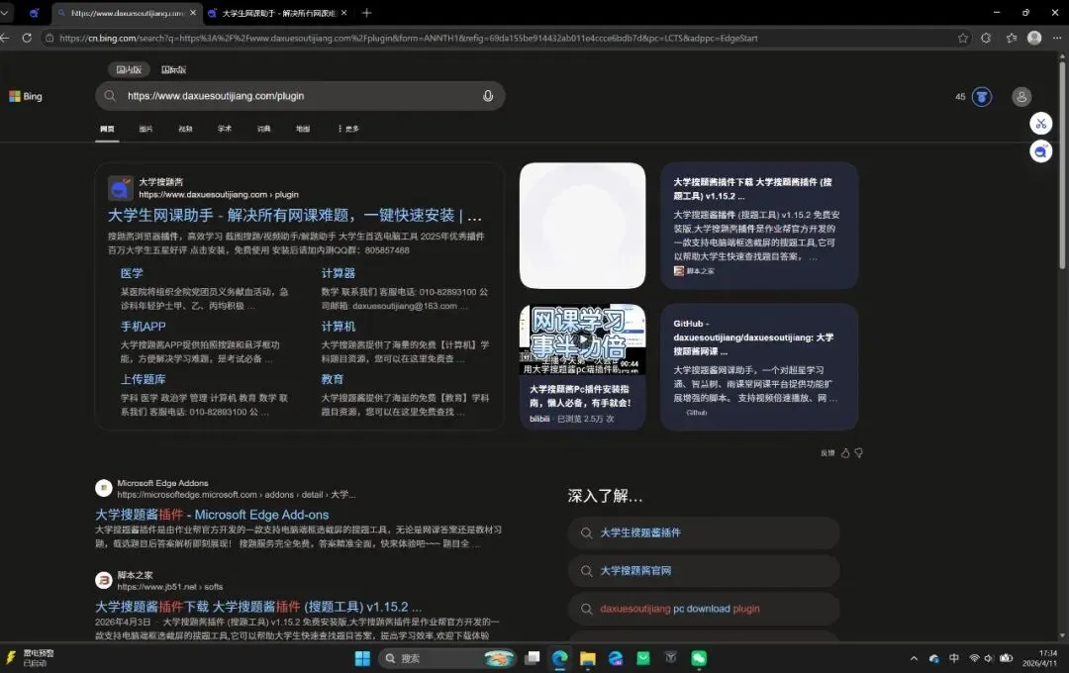Click the floating 大学搜题酱 assistant button

point(1041,151)
